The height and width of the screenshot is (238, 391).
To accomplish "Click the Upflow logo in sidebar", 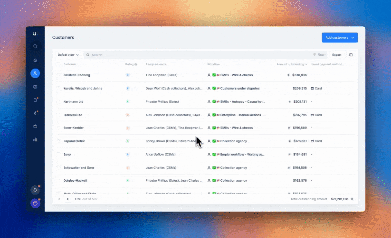I will 35,34.
